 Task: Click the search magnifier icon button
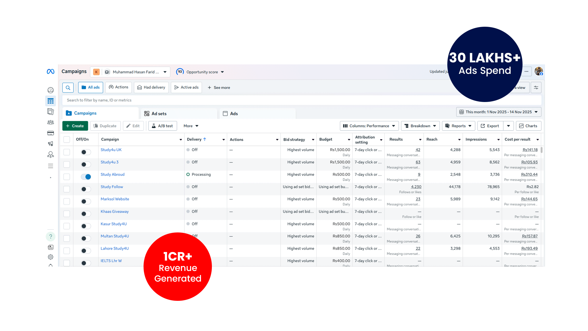(68, 88)
